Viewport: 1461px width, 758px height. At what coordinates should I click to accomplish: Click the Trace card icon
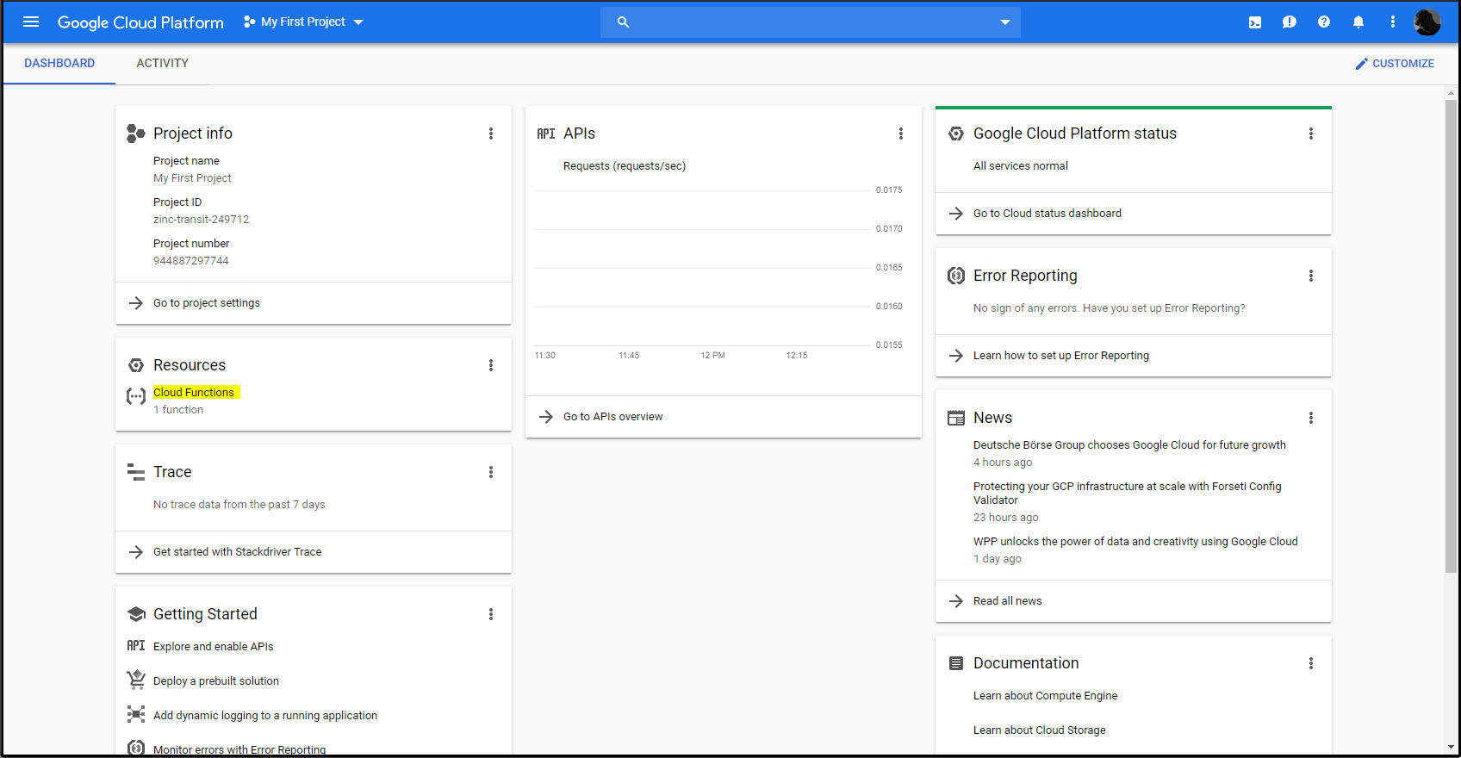click(x=136, y=472)
